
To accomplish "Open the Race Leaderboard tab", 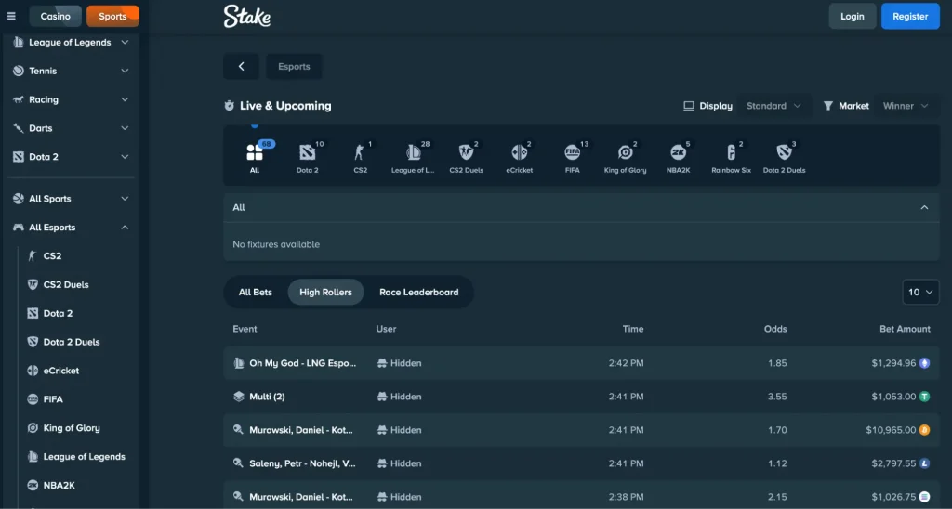I will tap(418, 292).
